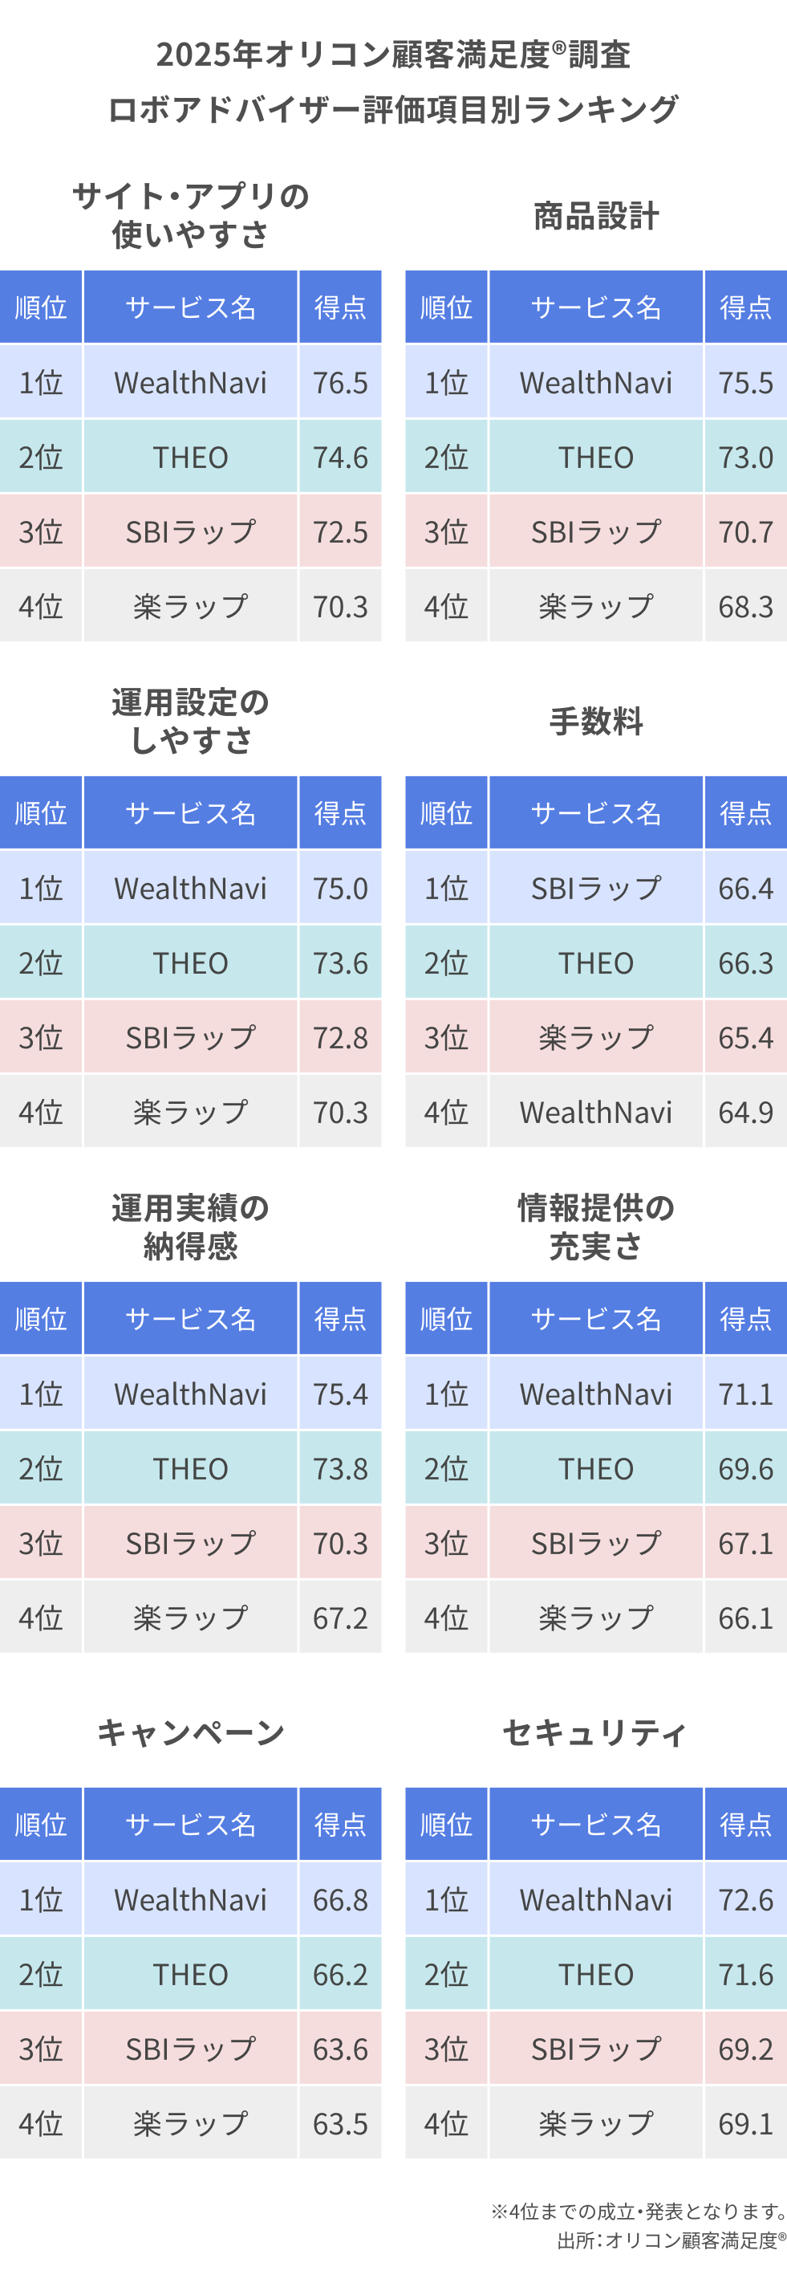Viewport: 787px width, 2279px height.
Task: Select the 75.0 score in 運用設定 table
Action: pos(340,889)
